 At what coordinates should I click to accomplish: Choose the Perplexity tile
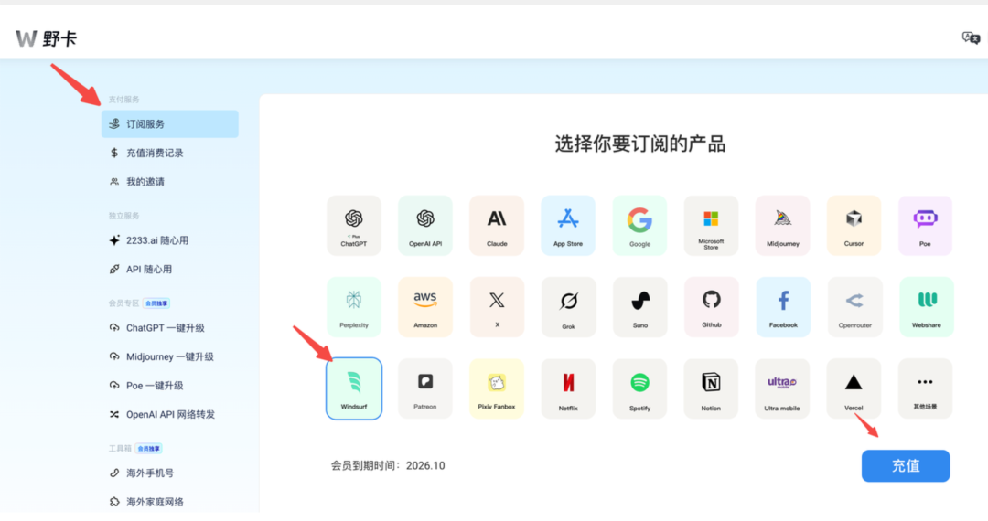click(x=353, y=307)
